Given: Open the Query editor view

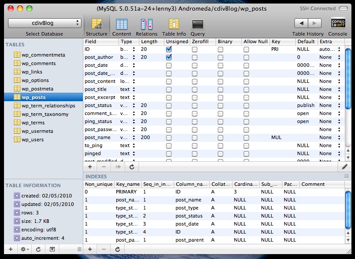Looking at the screenshot, I should pyautogui.click(x=198, y=27).
